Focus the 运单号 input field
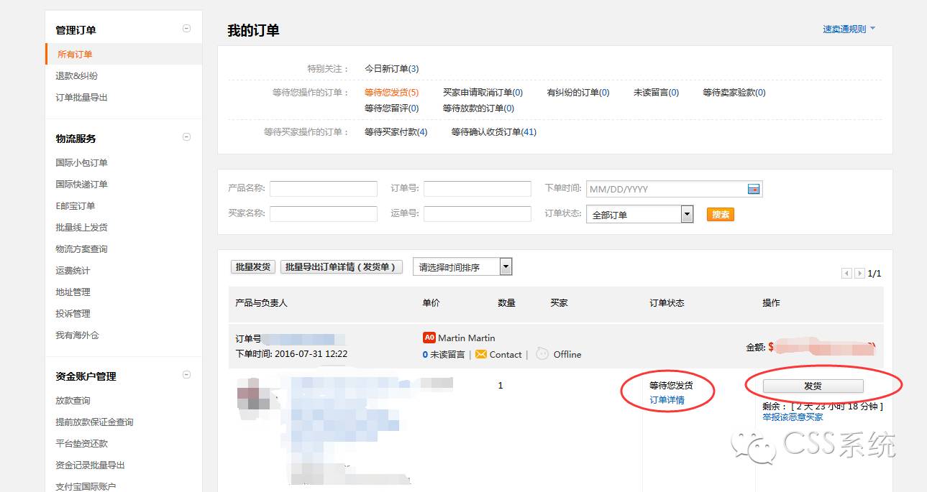The image size is (927, 492). pyautogui.click(x=478, y=213)
